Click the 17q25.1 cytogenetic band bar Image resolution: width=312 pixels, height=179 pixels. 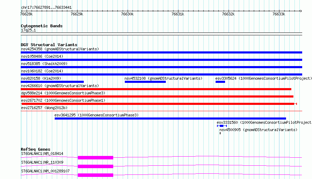pos(161,34)
